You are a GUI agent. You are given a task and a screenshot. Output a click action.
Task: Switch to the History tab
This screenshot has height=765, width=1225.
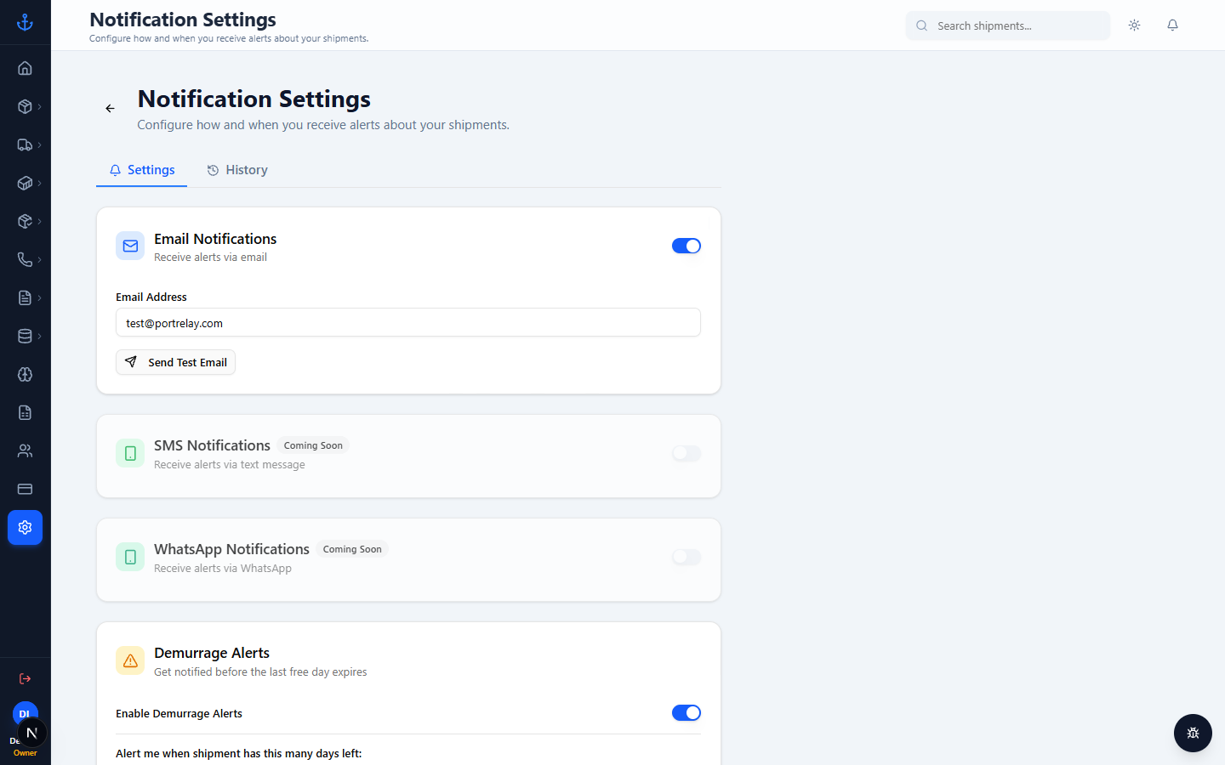[237, 170]
